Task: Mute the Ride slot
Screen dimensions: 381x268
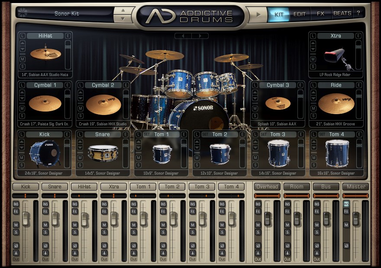Action: click(313, 108)
